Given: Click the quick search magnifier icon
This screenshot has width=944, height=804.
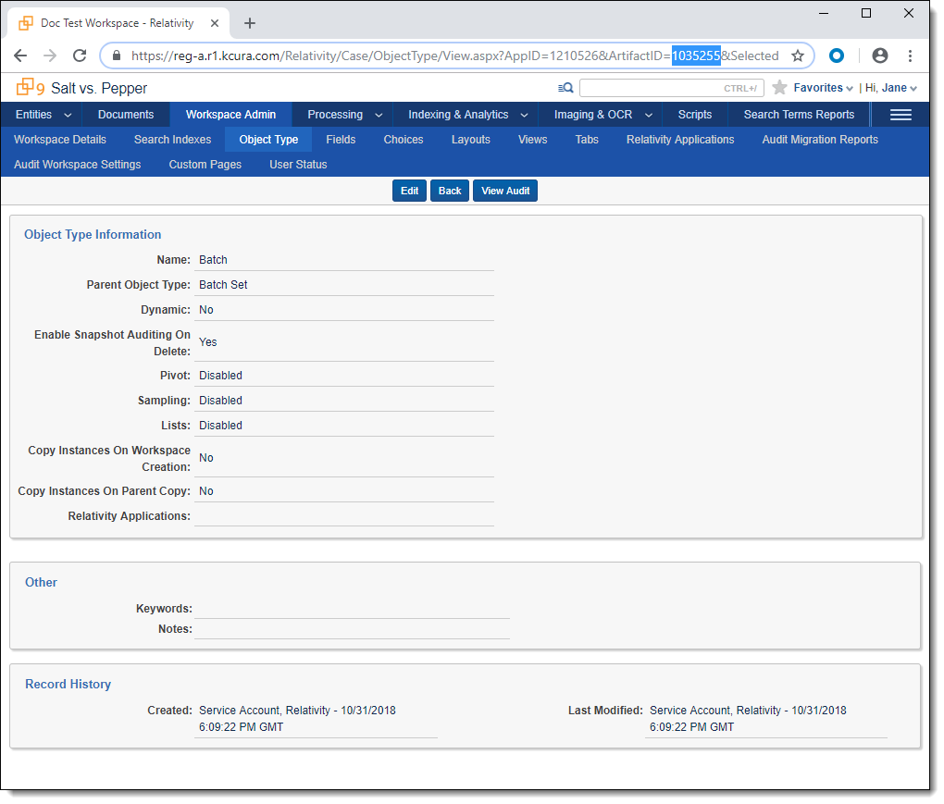Looking at the screenshot, I should click(565, 88).
